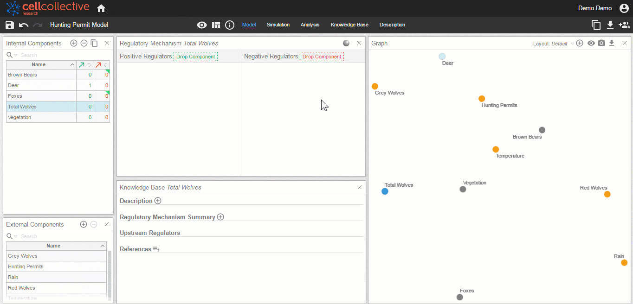Viewport: 633px width, 304px height.
Task: Open Internal Components search options arrow
Action: [x=16, y=56]
